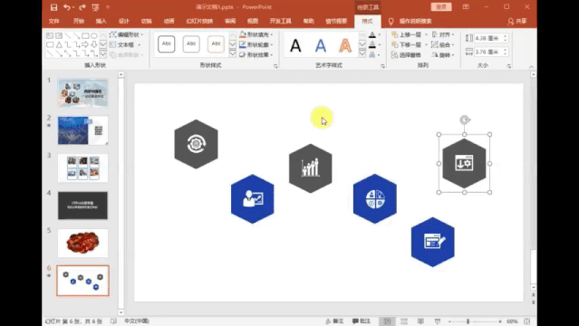
Task: Click the 共享 (Share) button
Action: [x=517, y=22]
